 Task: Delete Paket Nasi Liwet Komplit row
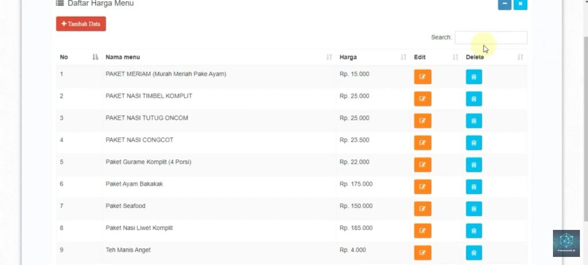click(x=474, y=231)
